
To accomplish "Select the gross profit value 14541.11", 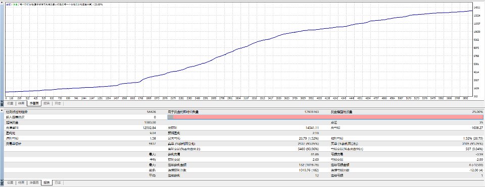I will tap(312, 128).
